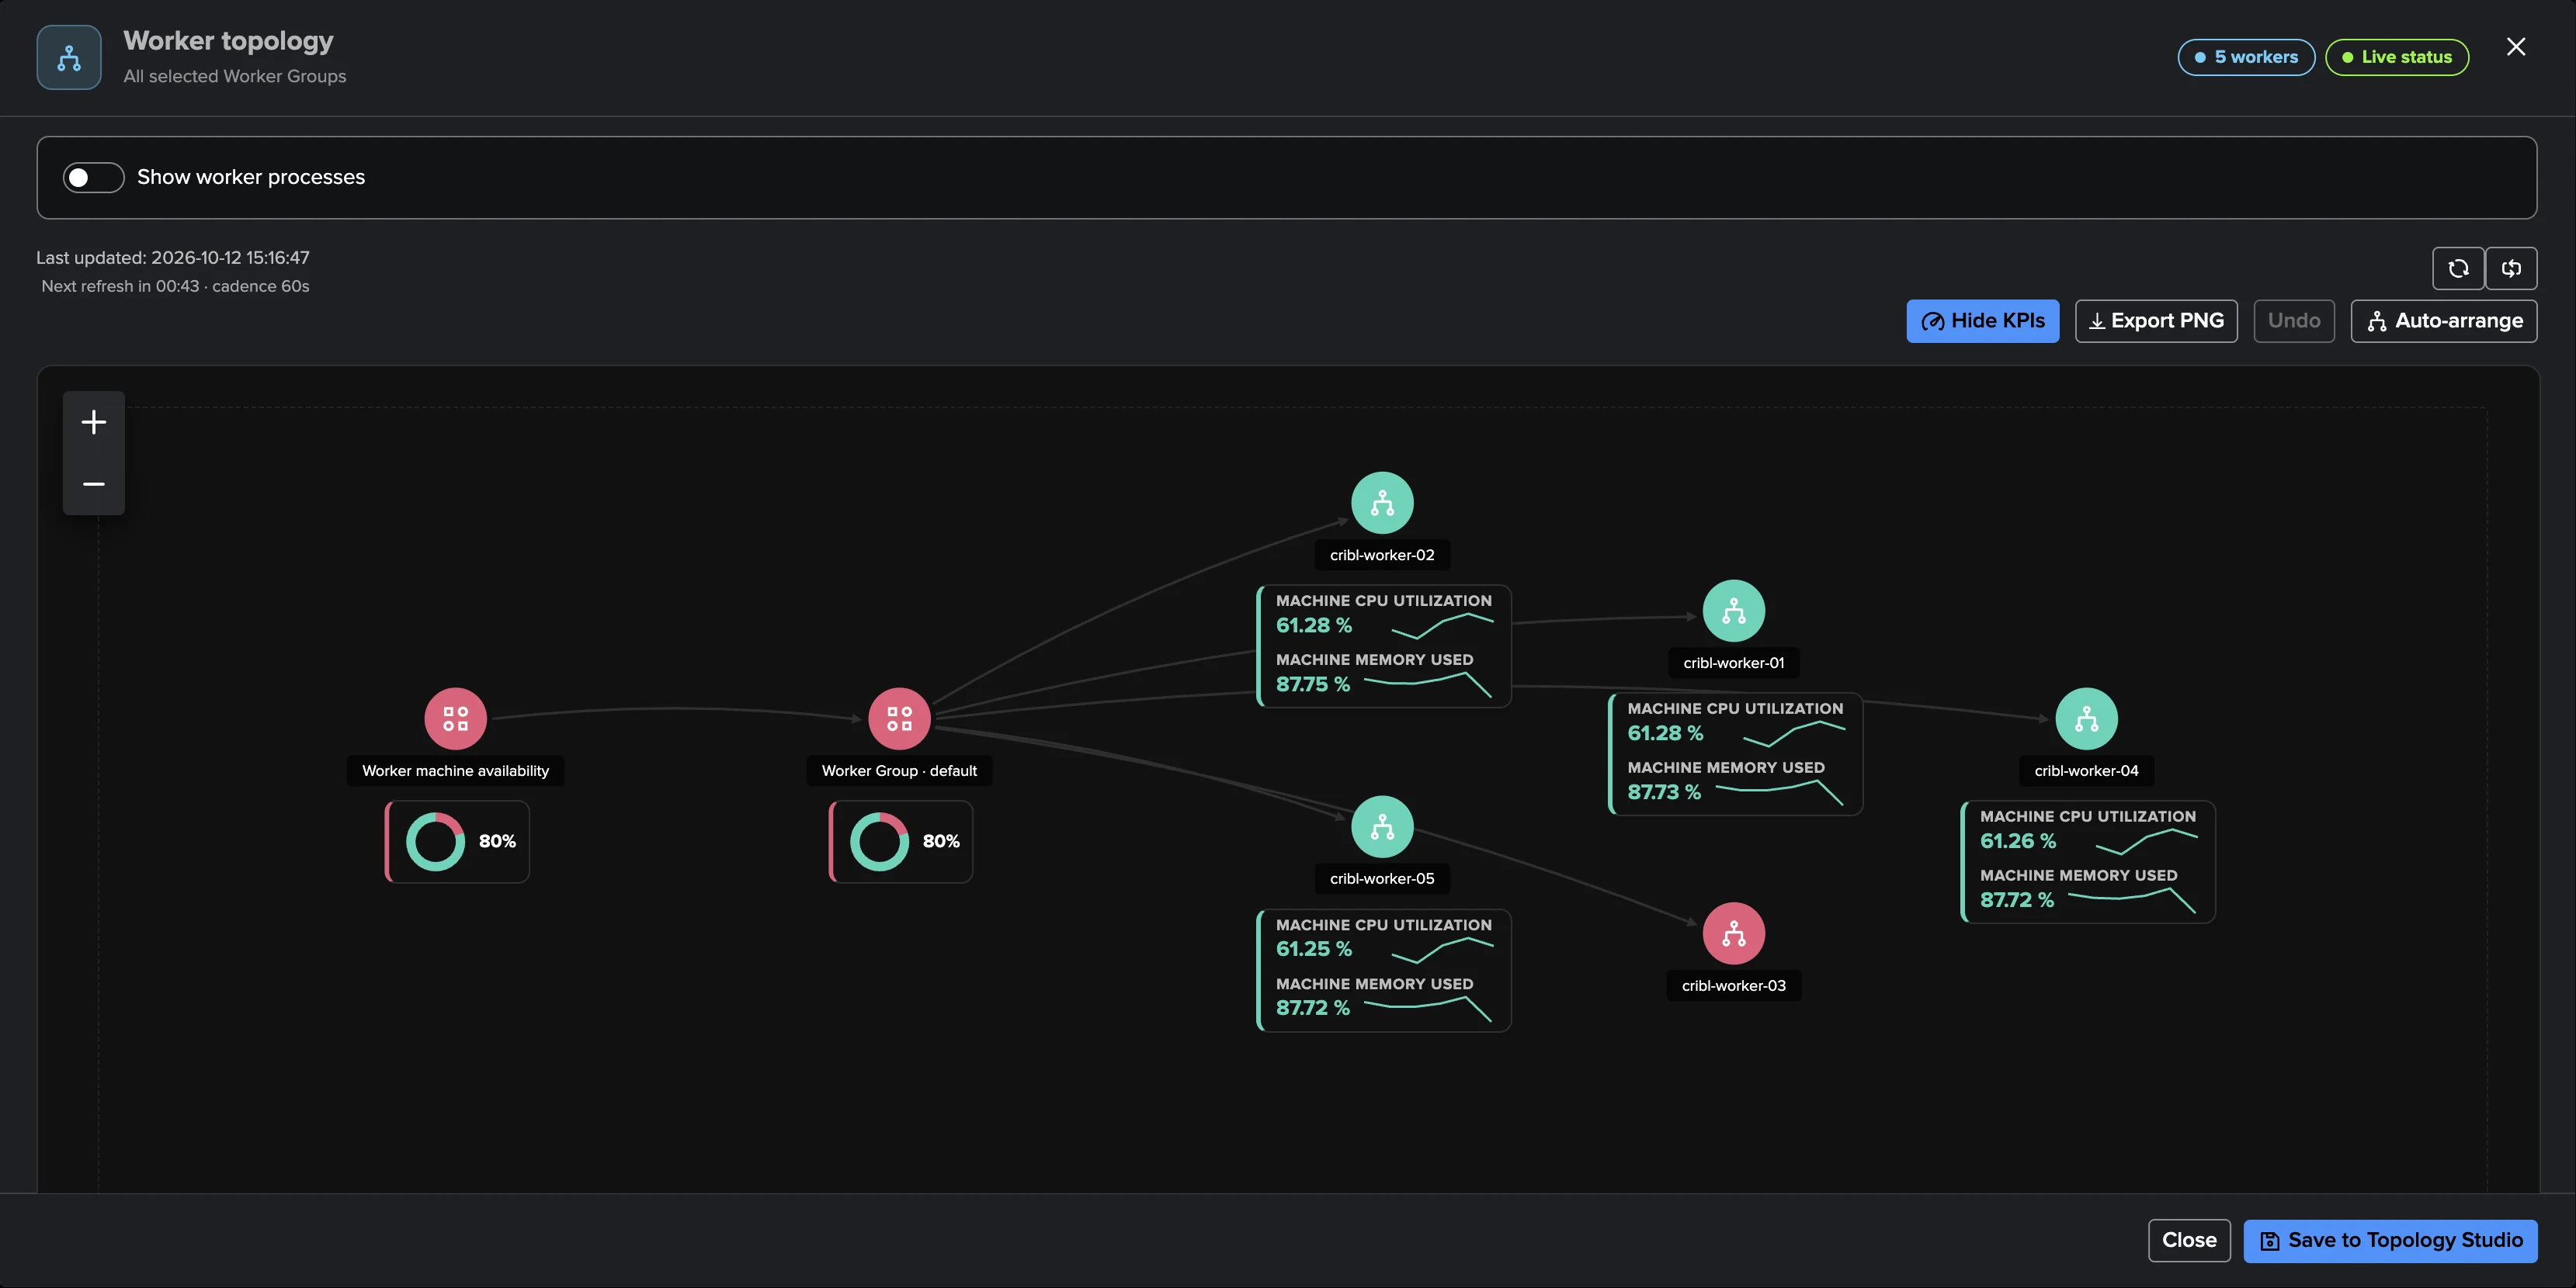
Task: Click the cribl-worker-03 label
Action: point(1734,986)
